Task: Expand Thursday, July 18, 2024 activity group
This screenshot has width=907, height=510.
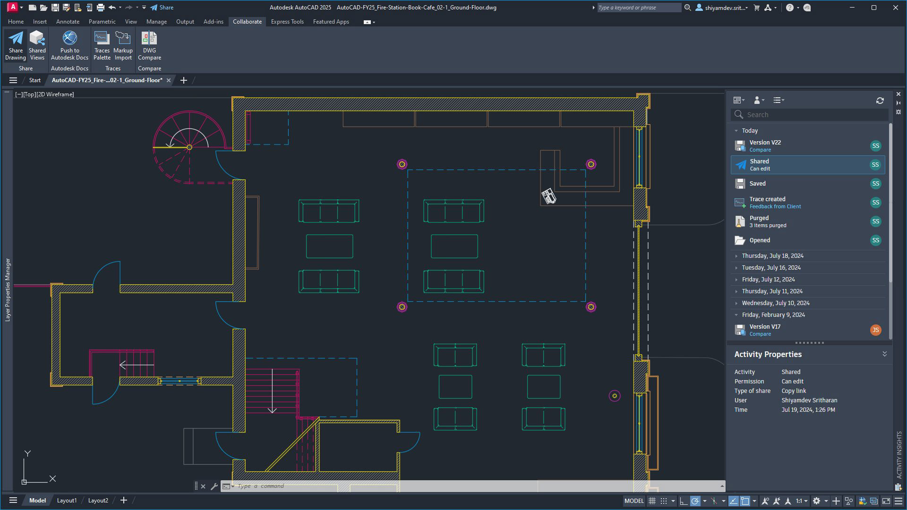Action: pyautogui.click(x=736, y=256)
